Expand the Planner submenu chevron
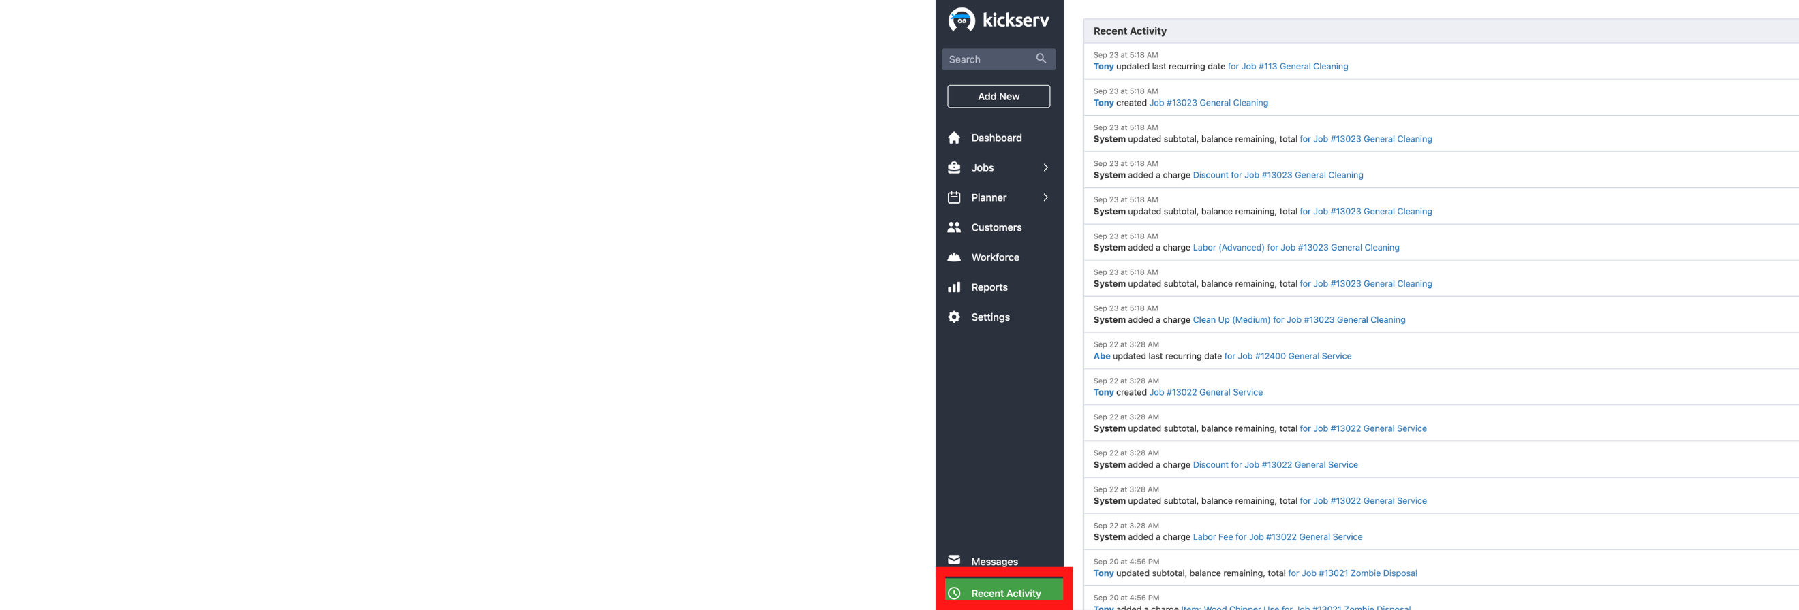Image resolution: width=1799 pixels, height=610 pixels. click(1045, 197)
